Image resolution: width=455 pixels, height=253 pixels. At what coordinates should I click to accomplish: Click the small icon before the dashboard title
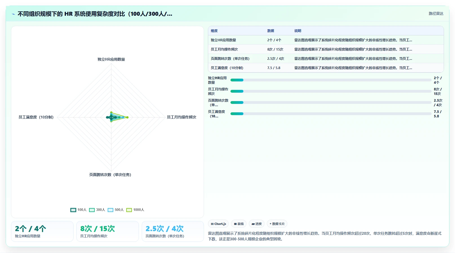click(13, 14)
